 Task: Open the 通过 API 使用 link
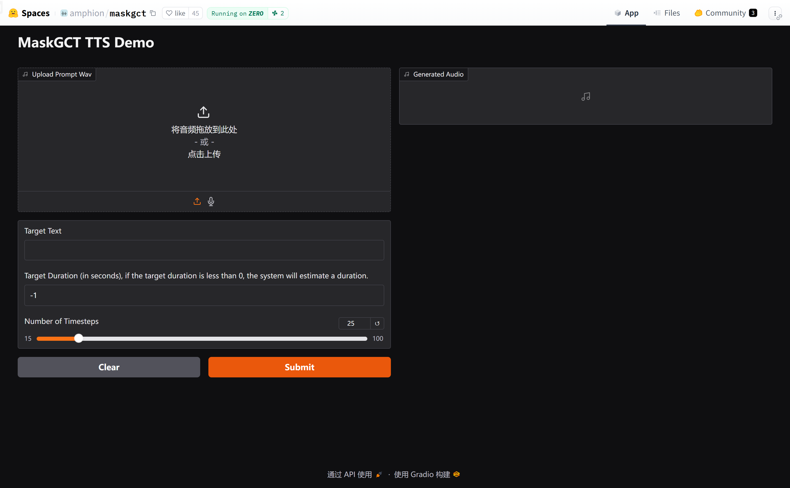(x=355, y=474)
